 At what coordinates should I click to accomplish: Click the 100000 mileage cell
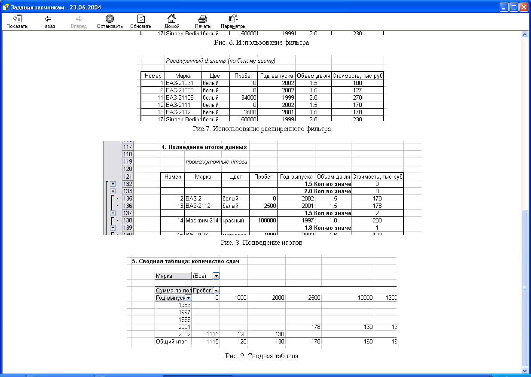pos(263,220)
